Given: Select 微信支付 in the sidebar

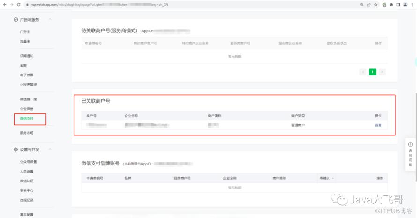Looking at the screenshot, I should pos(27,119).
